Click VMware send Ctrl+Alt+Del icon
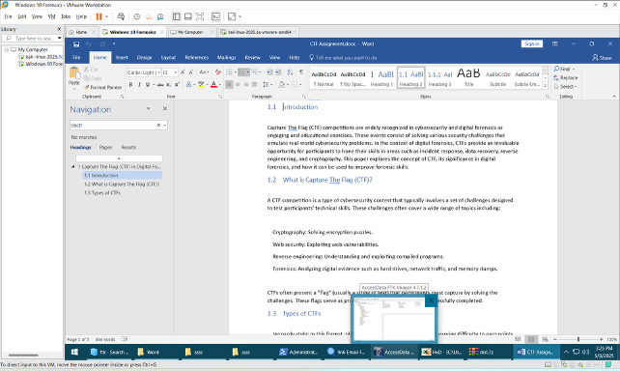620x371 pixels. click(x=121, y=16)
